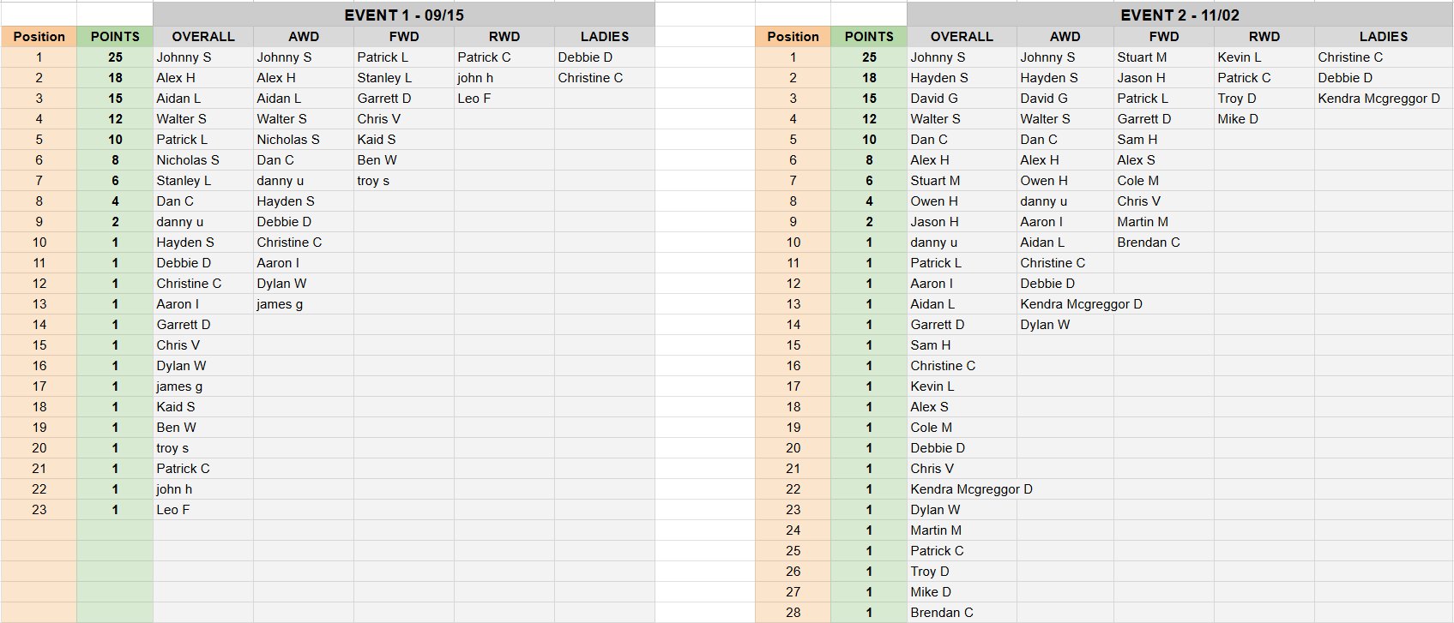Click "james g" in Event 1 AWD column
The image size is (1454, 623).
coord(280,304)
